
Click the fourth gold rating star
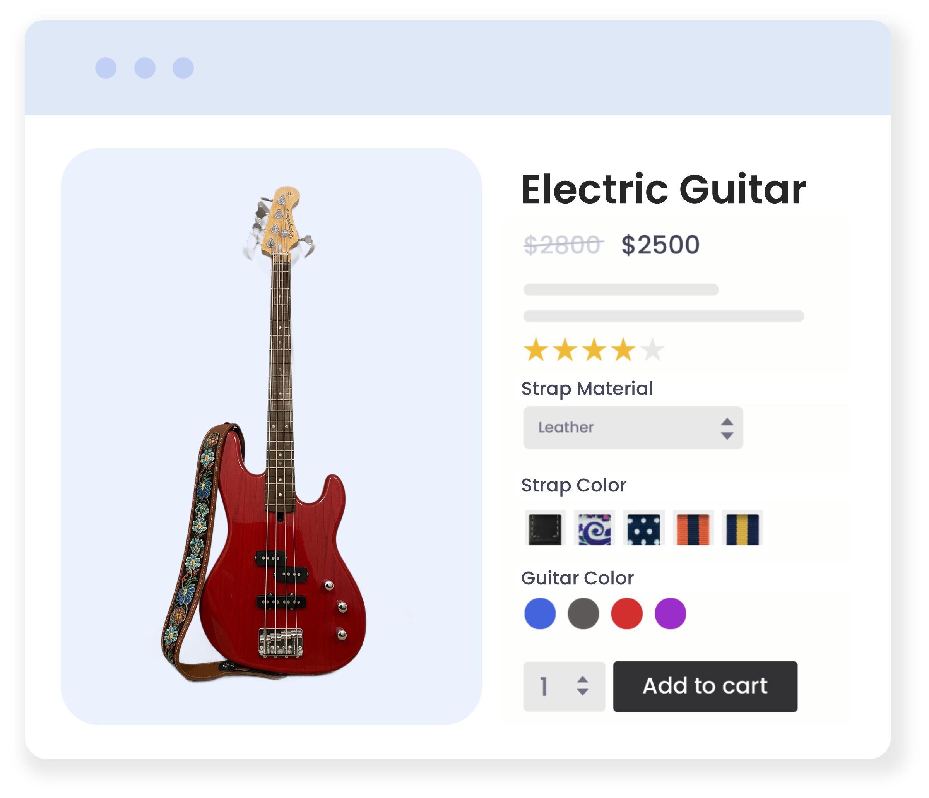[624, 349]
